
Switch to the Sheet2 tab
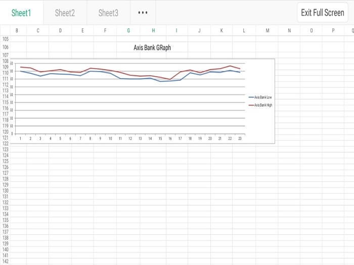(x=65, y=13)
